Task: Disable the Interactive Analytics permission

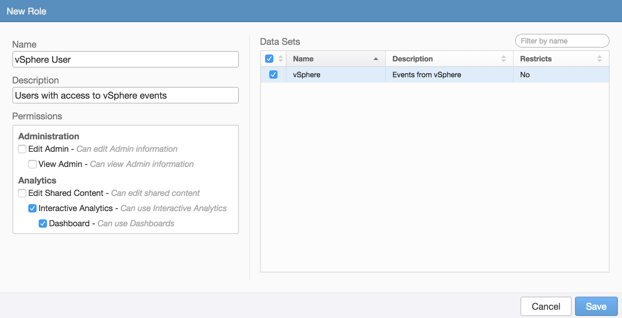Action: tap(32, 208)
